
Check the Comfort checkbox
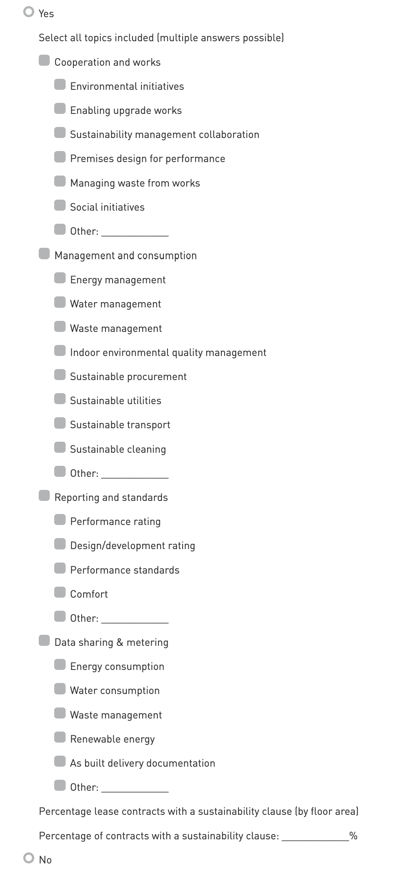[x=60, y=592]
